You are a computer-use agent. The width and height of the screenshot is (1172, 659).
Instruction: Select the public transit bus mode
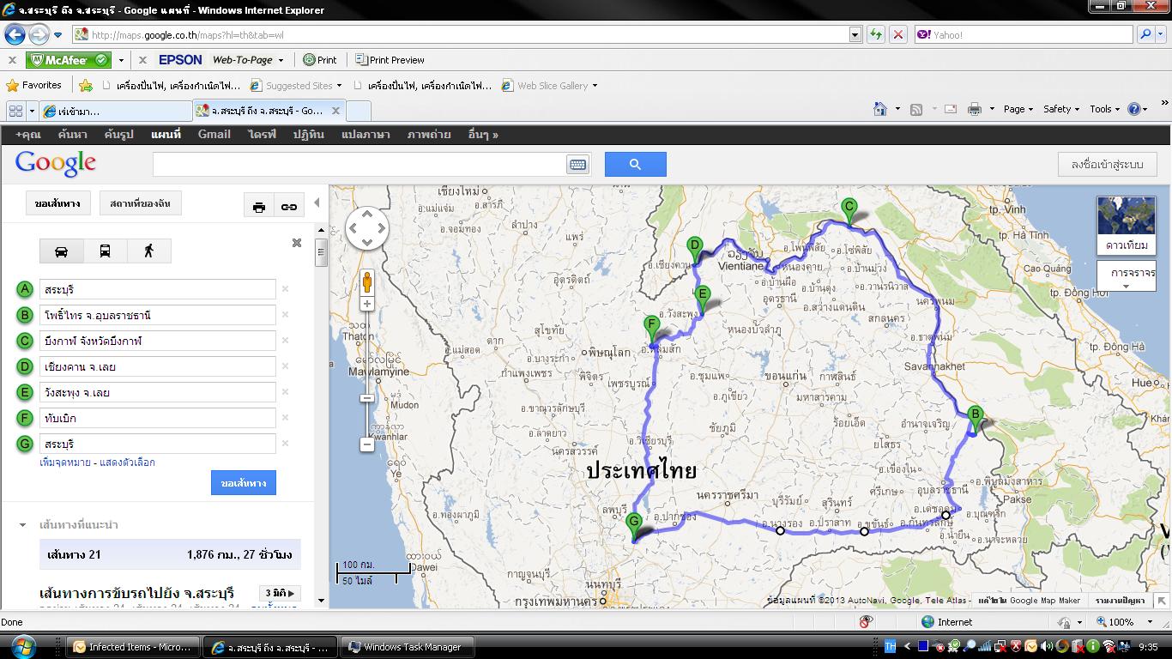[105, 251]
